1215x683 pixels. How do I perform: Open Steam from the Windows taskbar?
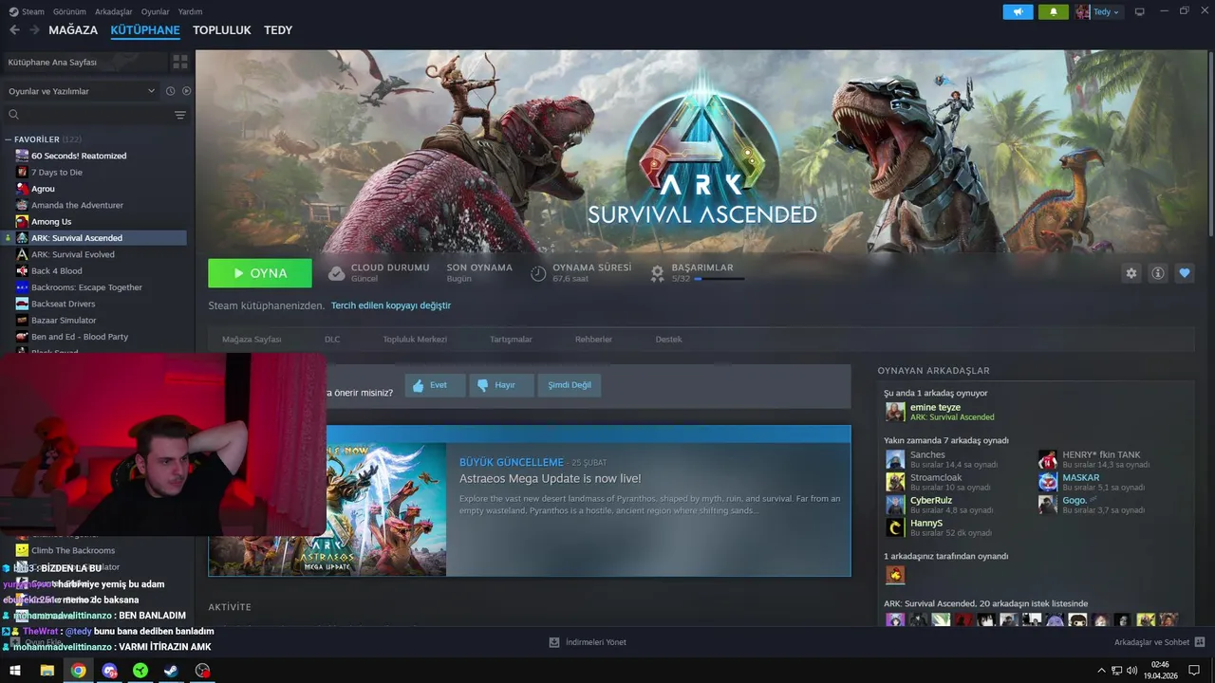click(171, 671)
